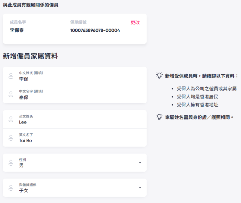Click the person icon beside 中文名字 field
Screen dimensions: 241x203
pos(11,94)
